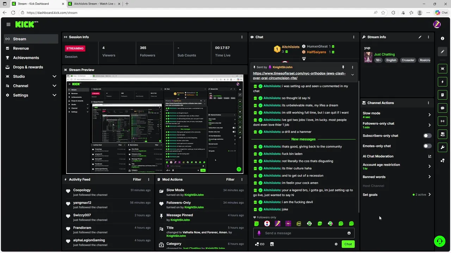
Task: Open the Activity Feed Filter
Action: click(137, 180)
